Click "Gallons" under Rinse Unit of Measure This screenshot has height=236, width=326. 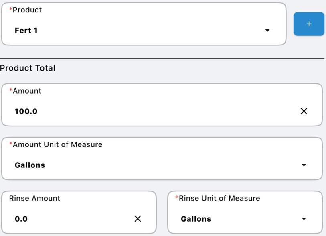pos(196,219)
